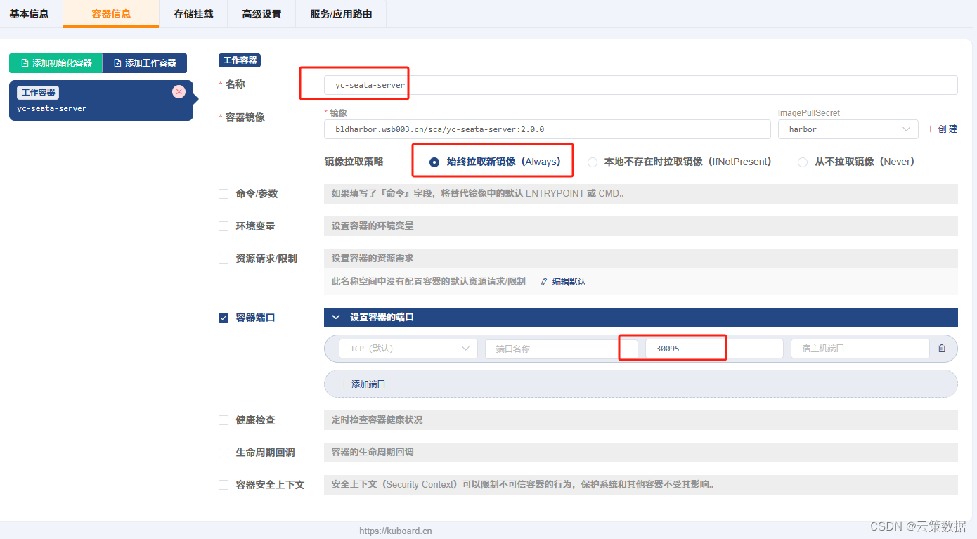Enable the 资源请求/限制 checkbox

tap(224, 259)
